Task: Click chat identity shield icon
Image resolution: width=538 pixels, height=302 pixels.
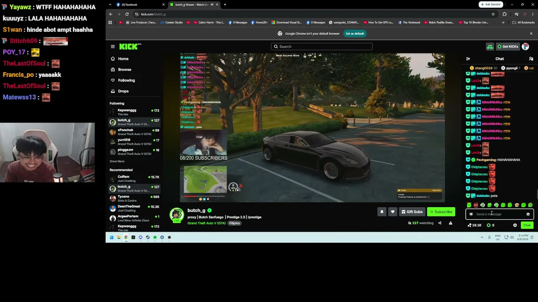Action: click(x=471, y=214)
